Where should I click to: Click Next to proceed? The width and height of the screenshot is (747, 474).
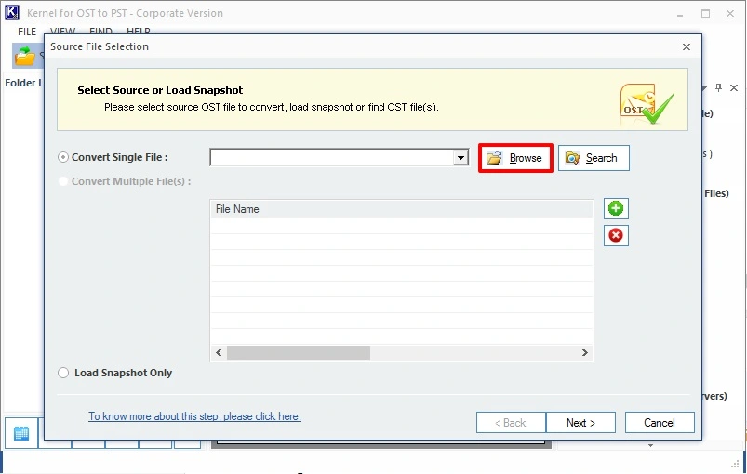pos(580,422)
